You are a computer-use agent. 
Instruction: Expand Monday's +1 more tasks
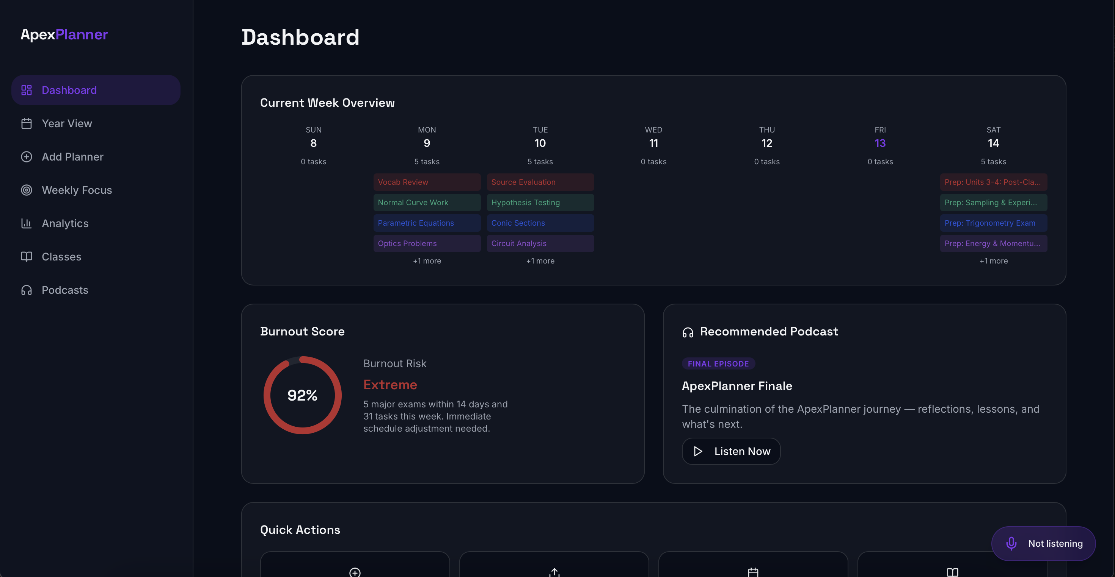click(427, 260)
